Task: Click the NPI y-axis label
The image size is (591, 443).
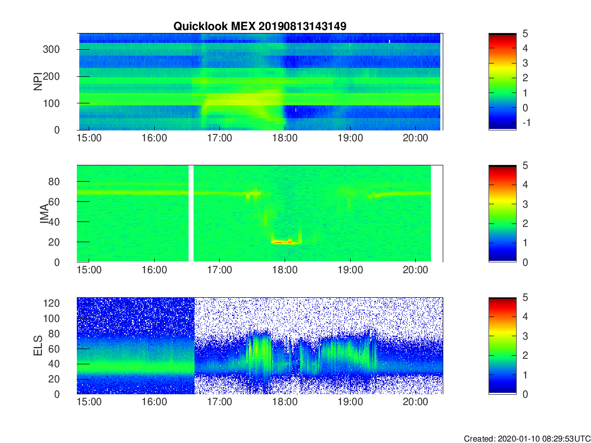Action: 37,82
